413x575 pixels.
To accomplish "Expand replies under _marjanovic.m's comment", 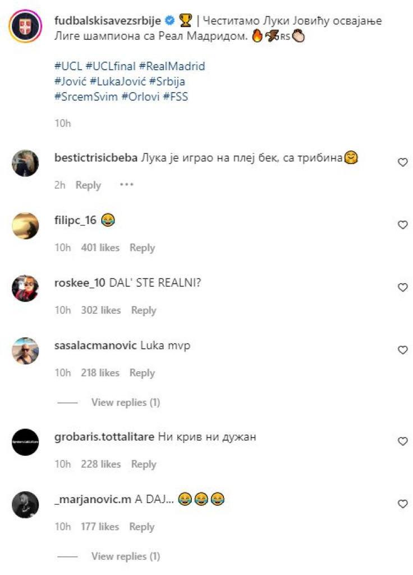I will 126,556.
